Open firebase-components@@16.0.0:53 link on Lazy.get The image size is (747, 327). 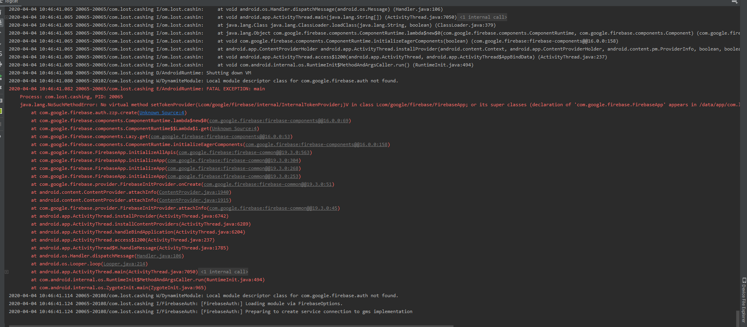tap(220, 136)
